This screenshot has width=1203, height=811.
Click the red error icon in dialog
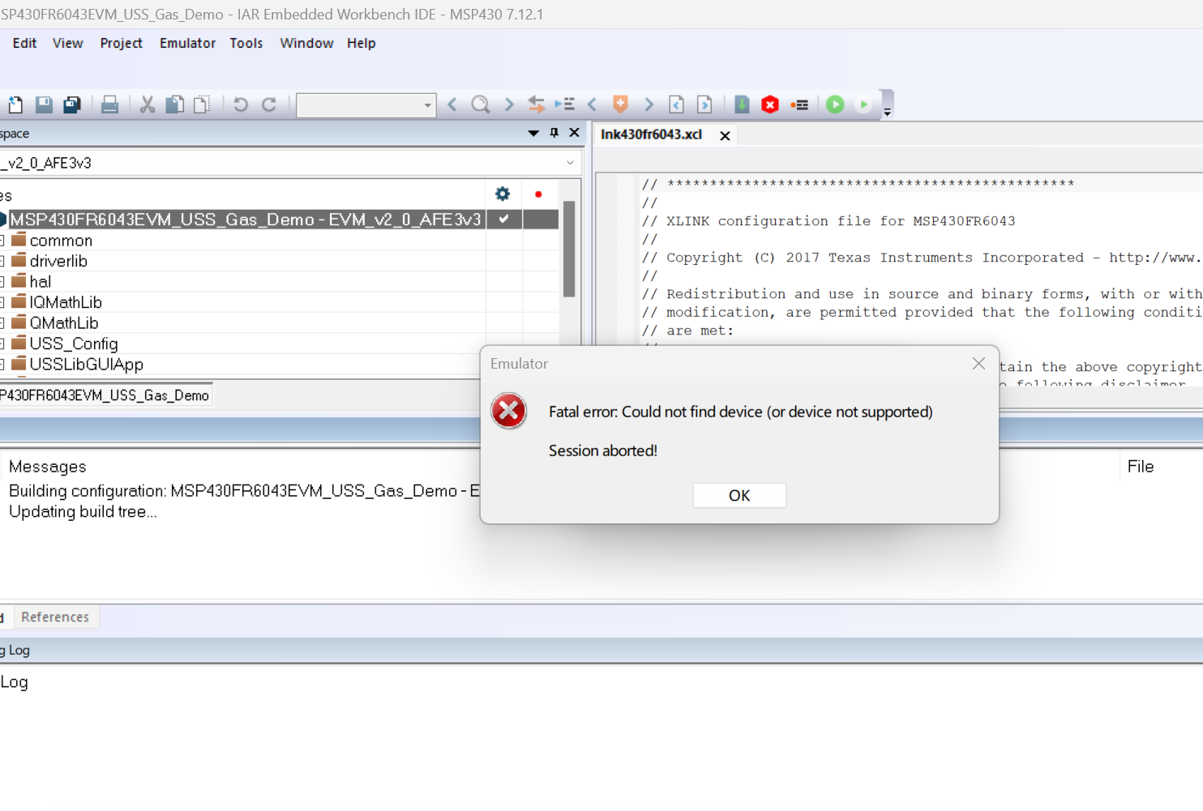[x=509, y=412]
